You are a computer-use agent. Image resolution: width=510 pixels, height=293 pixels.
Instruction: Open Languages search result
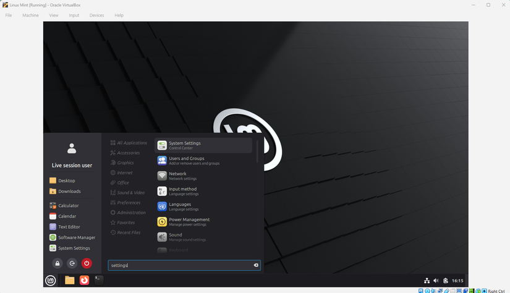tap(203, 206)
